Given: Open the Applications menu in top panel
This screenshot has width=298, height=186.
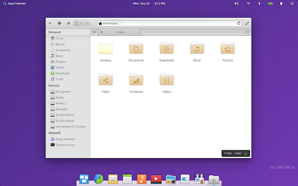Looking at the screenshot, I should (14, 3).
